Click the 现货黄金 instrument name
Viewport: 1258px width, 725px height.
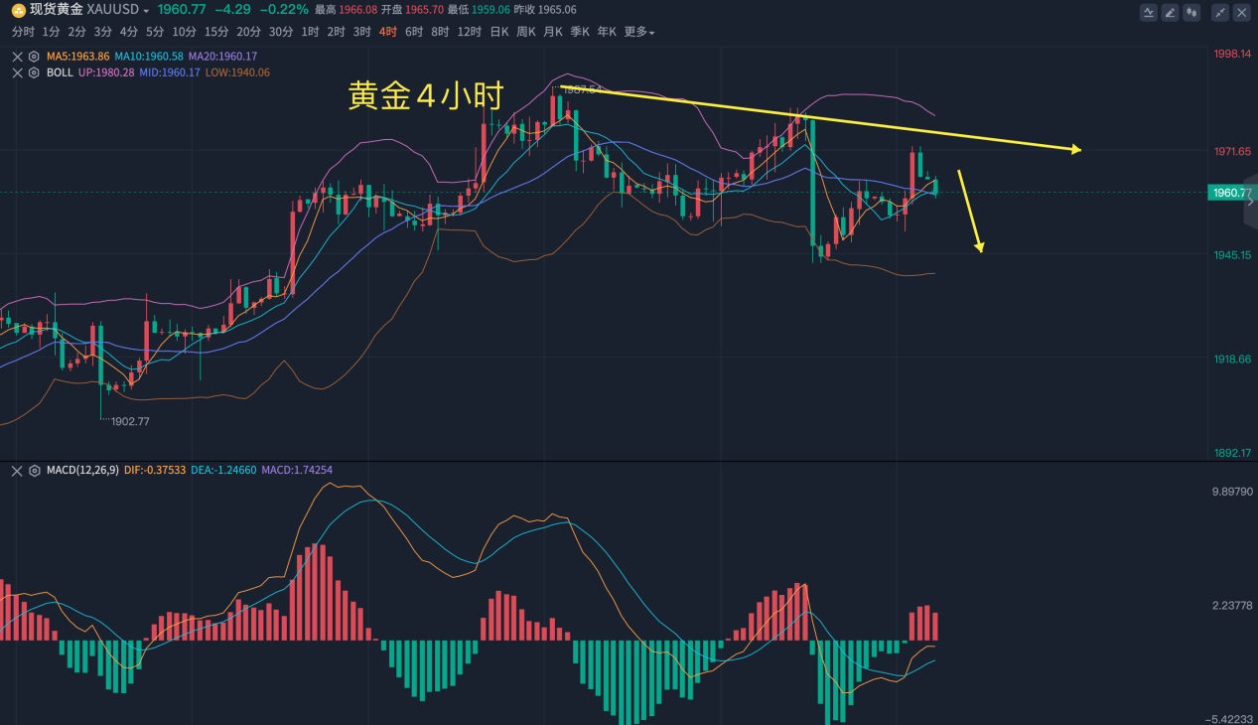[x=56, y=10]
